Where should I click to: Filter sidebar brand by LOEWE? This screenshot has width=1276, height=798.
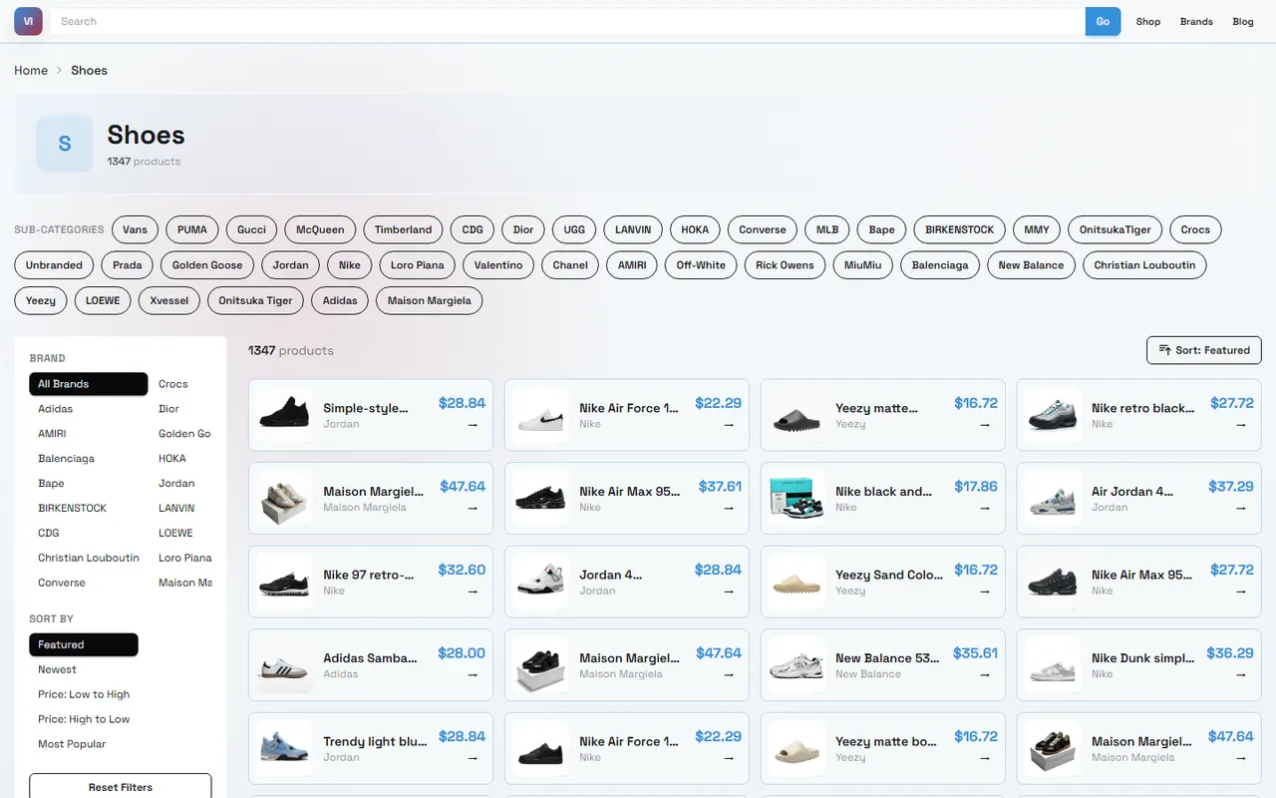tap(181, 533)
